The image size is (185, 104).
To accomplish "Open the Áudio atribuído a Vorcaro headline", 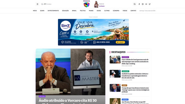I will point(68,101).
